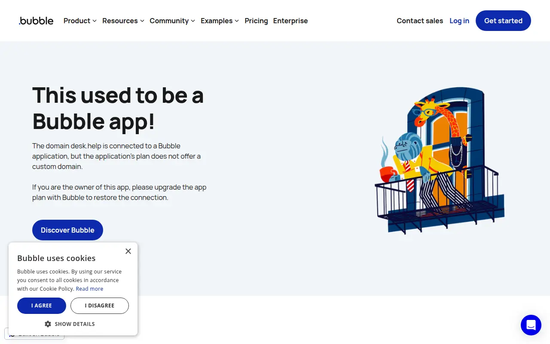This screenshot has width=550, height=344.
Task: Expand the Examples dropdown menu
Action: (220, 21)
